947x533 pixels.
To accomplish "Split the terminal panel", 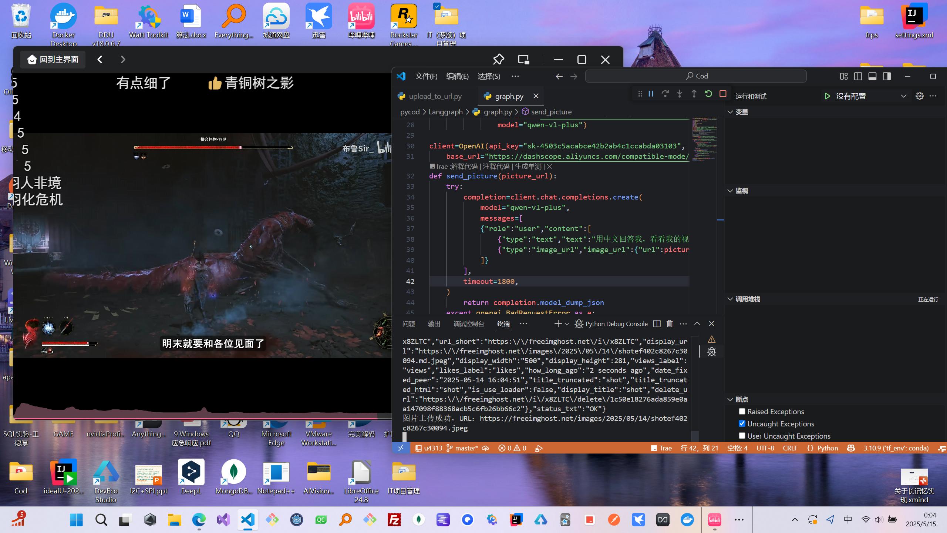I will click(657, 324).
